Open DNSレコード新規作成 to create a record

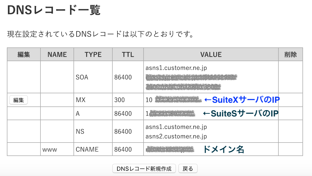[x=144, y=168]
